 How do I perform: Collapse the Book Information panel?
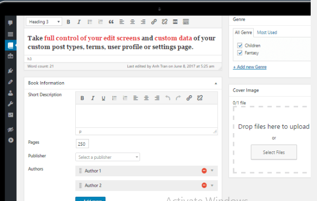point(216,83)
